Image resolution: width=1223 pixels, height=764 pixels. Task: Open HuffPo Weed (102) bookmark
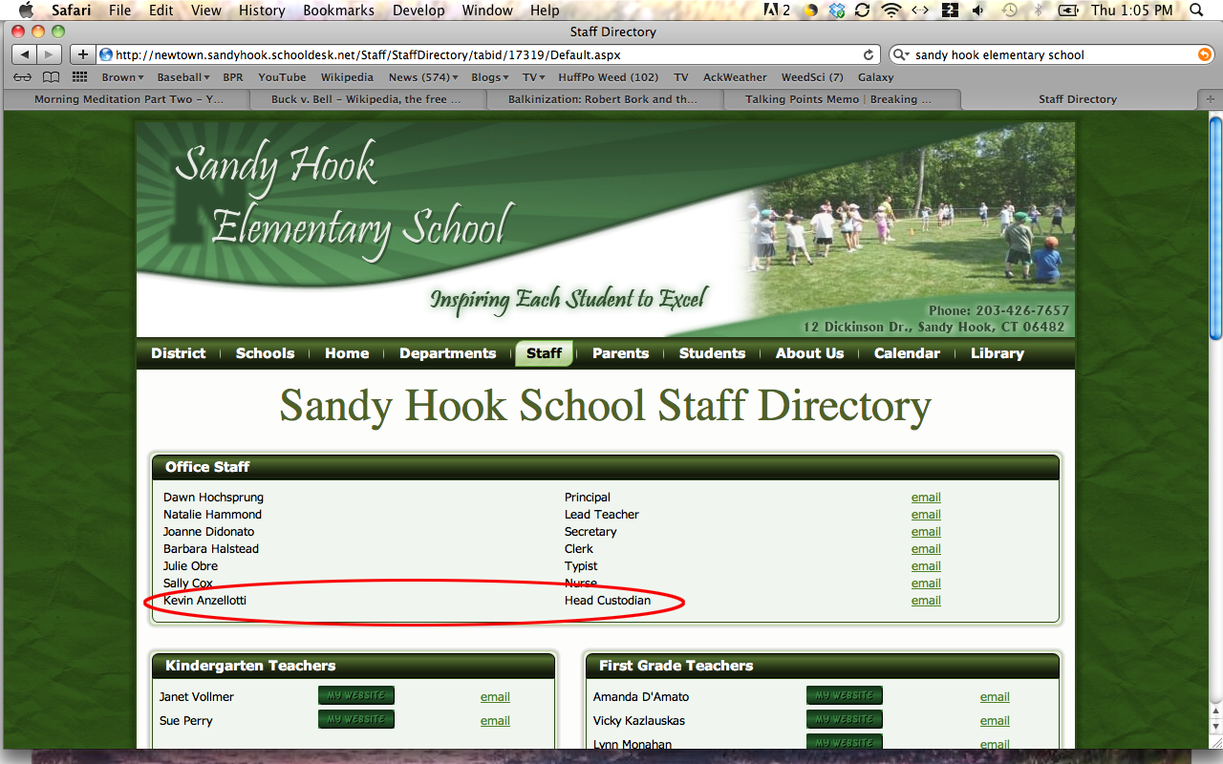(x=608, y=77)
